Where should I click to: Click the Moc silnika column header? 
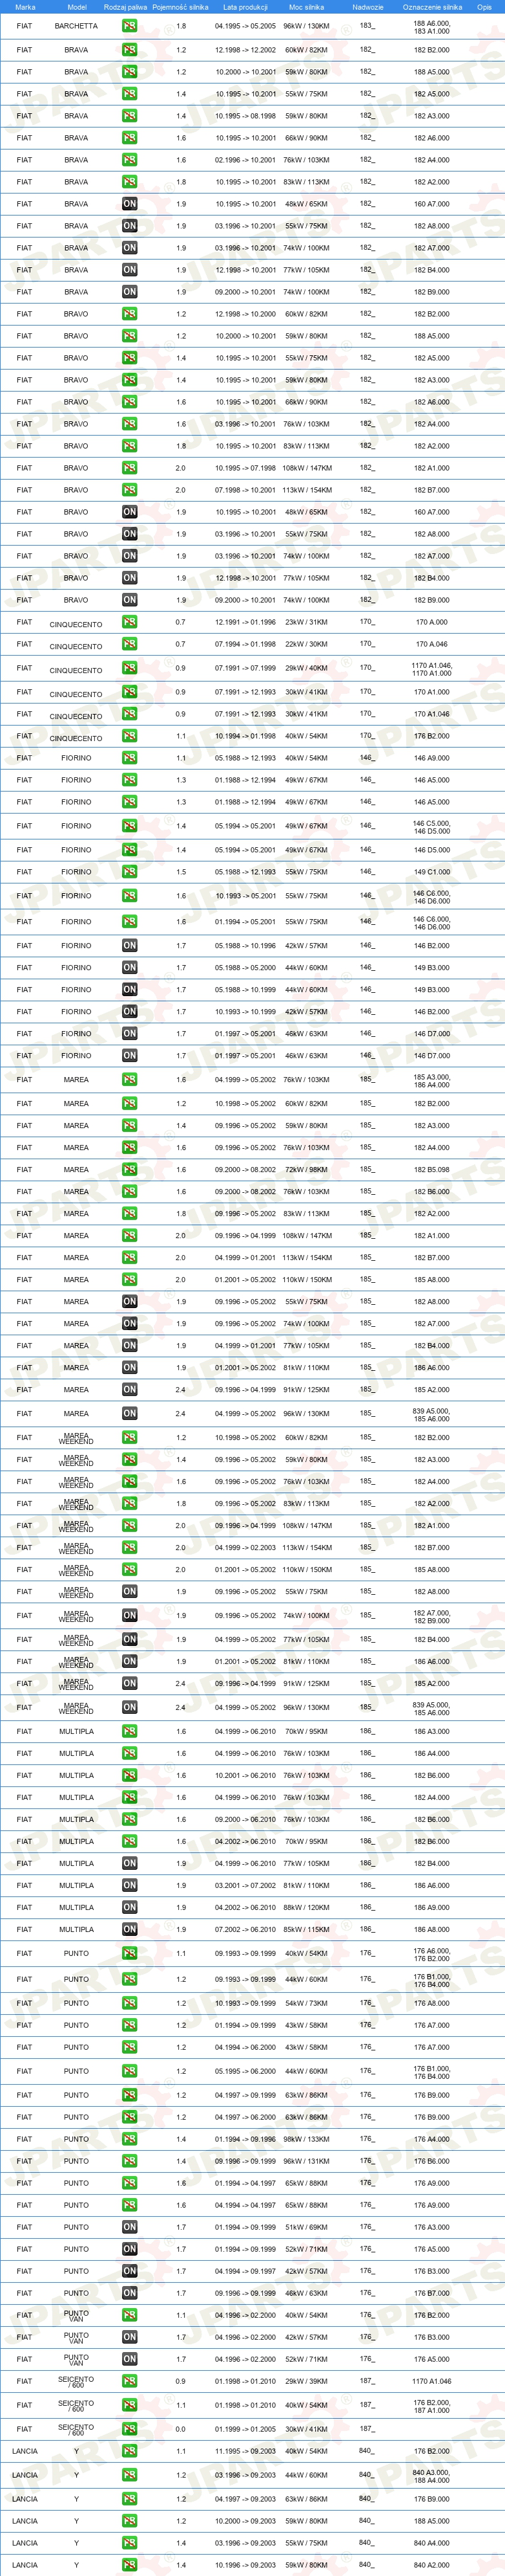pyautogui.click(x=306, y=7)
